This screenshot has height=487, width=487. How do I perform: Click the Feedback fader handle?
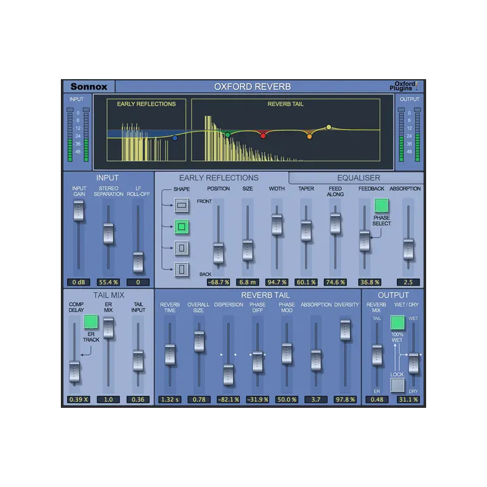tap(364, 240)
